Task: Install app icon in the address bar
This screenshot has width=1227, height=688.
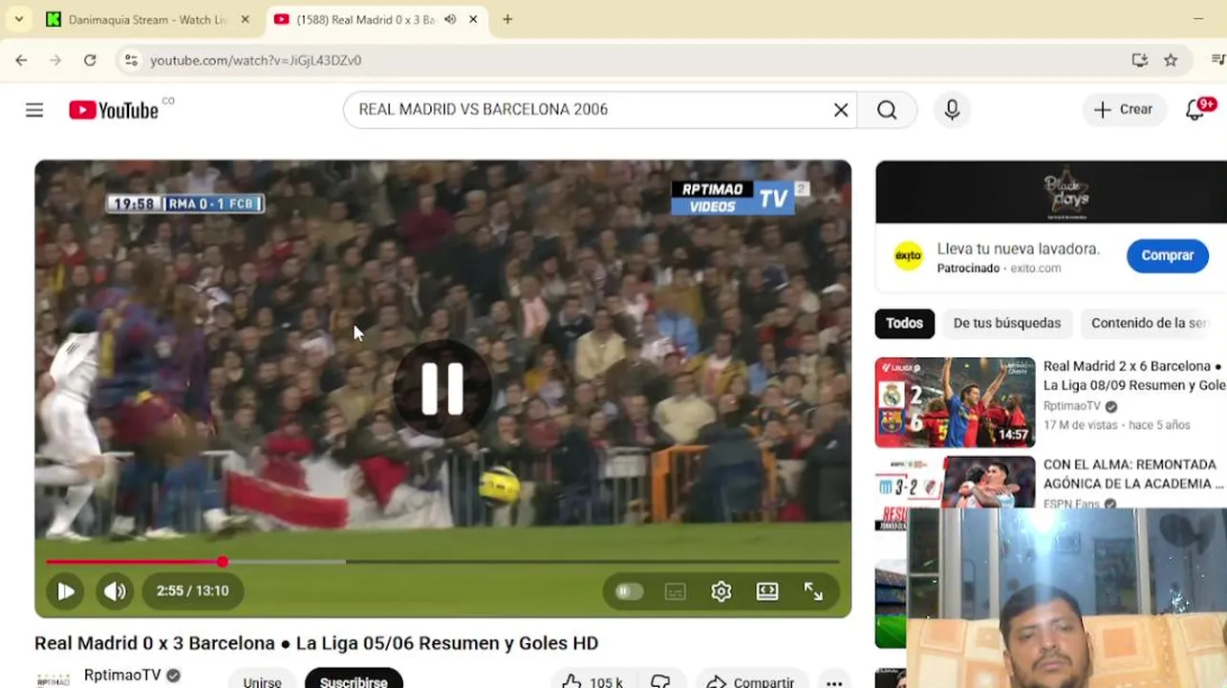Action: point(1140,60)
